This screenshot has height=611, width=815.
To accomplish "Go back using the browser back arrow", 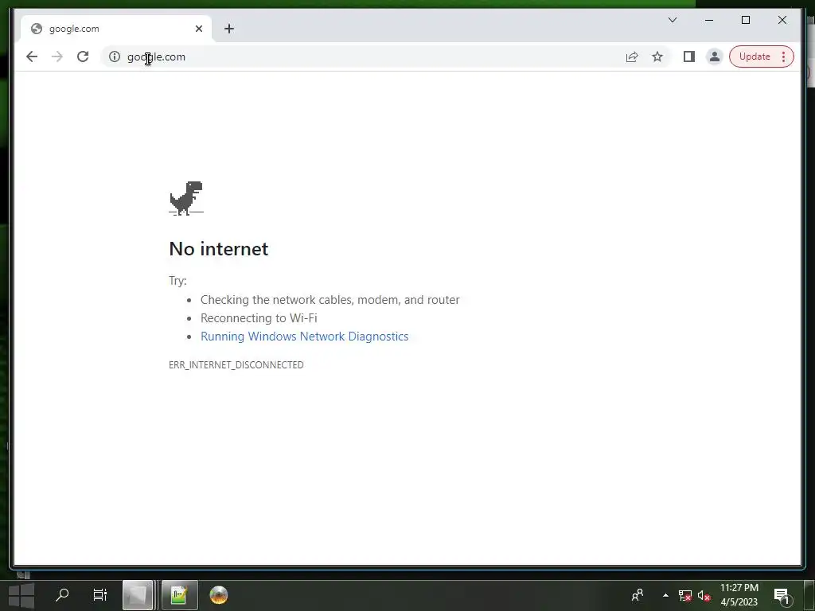I will pyautogui.click(x=32, y=56).
